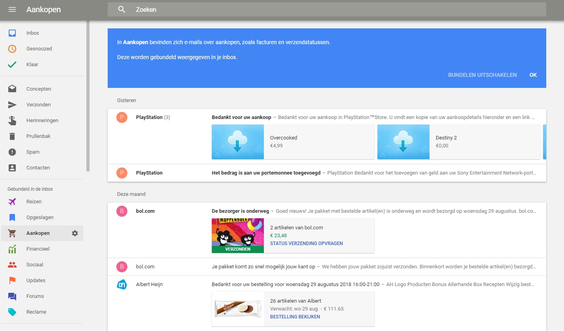Click the Reclame tag icon
564x331 pixels.
[x=12, y=312]
